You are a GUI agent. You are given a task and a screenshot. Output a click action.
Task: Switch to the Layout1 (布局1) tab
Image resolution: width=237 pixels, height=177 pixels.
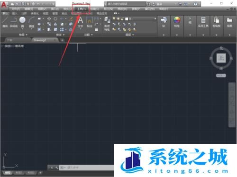pyautogui.click(x=19, y=173)
